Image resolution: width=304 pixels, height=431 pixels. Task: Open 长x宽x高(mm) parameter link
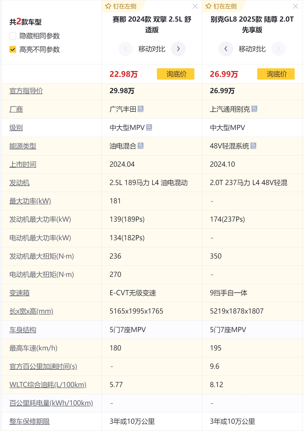coord(31,311)
